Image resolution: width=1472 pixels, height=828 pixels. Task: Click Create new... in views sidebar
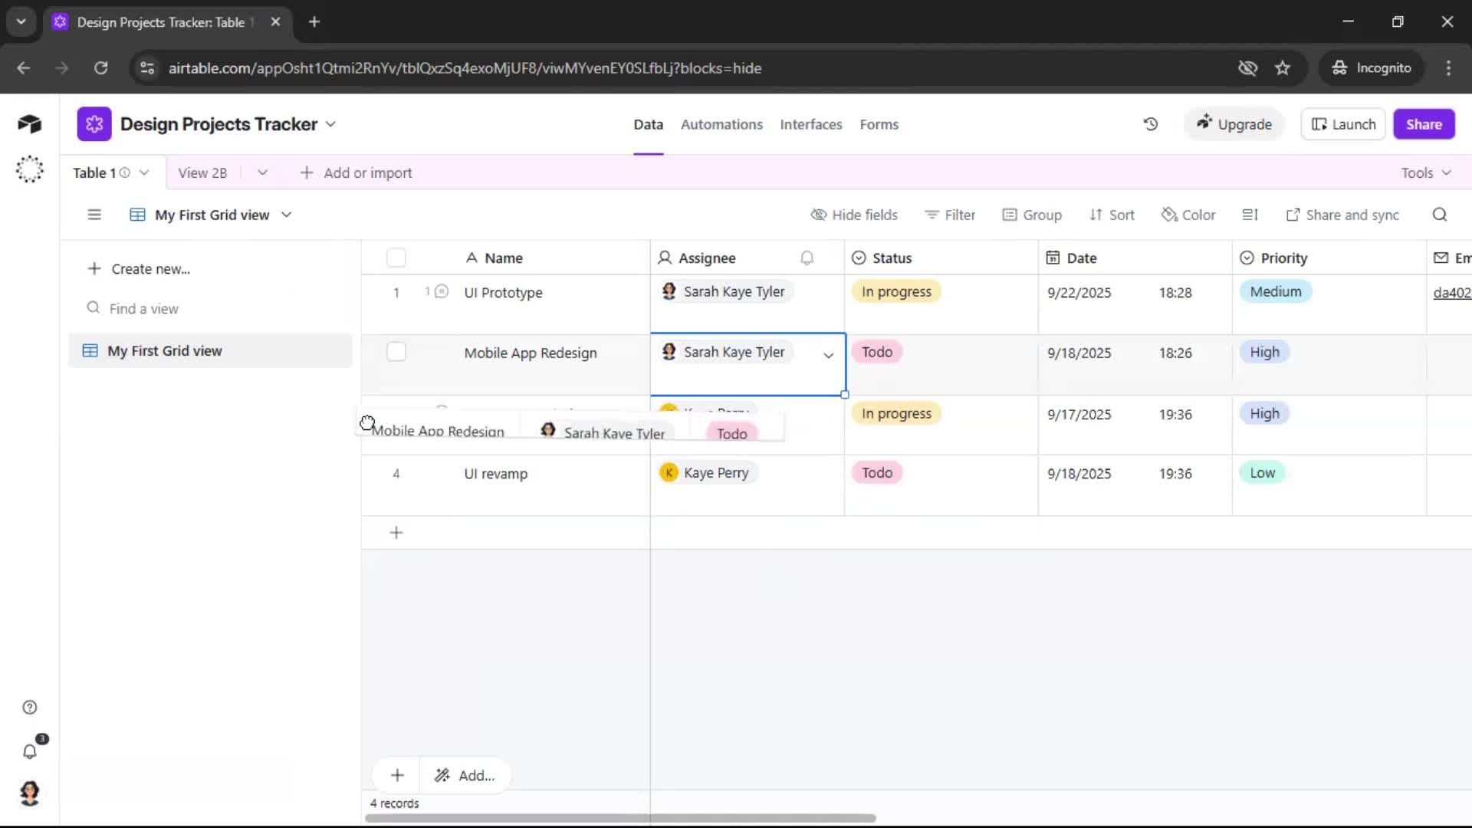pyautogui.click(x=139, y=269)
